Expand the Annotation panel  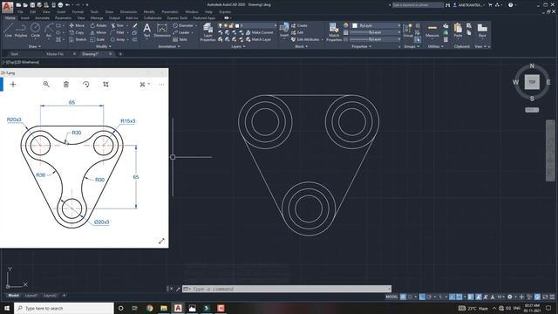(x=169, y=46)
